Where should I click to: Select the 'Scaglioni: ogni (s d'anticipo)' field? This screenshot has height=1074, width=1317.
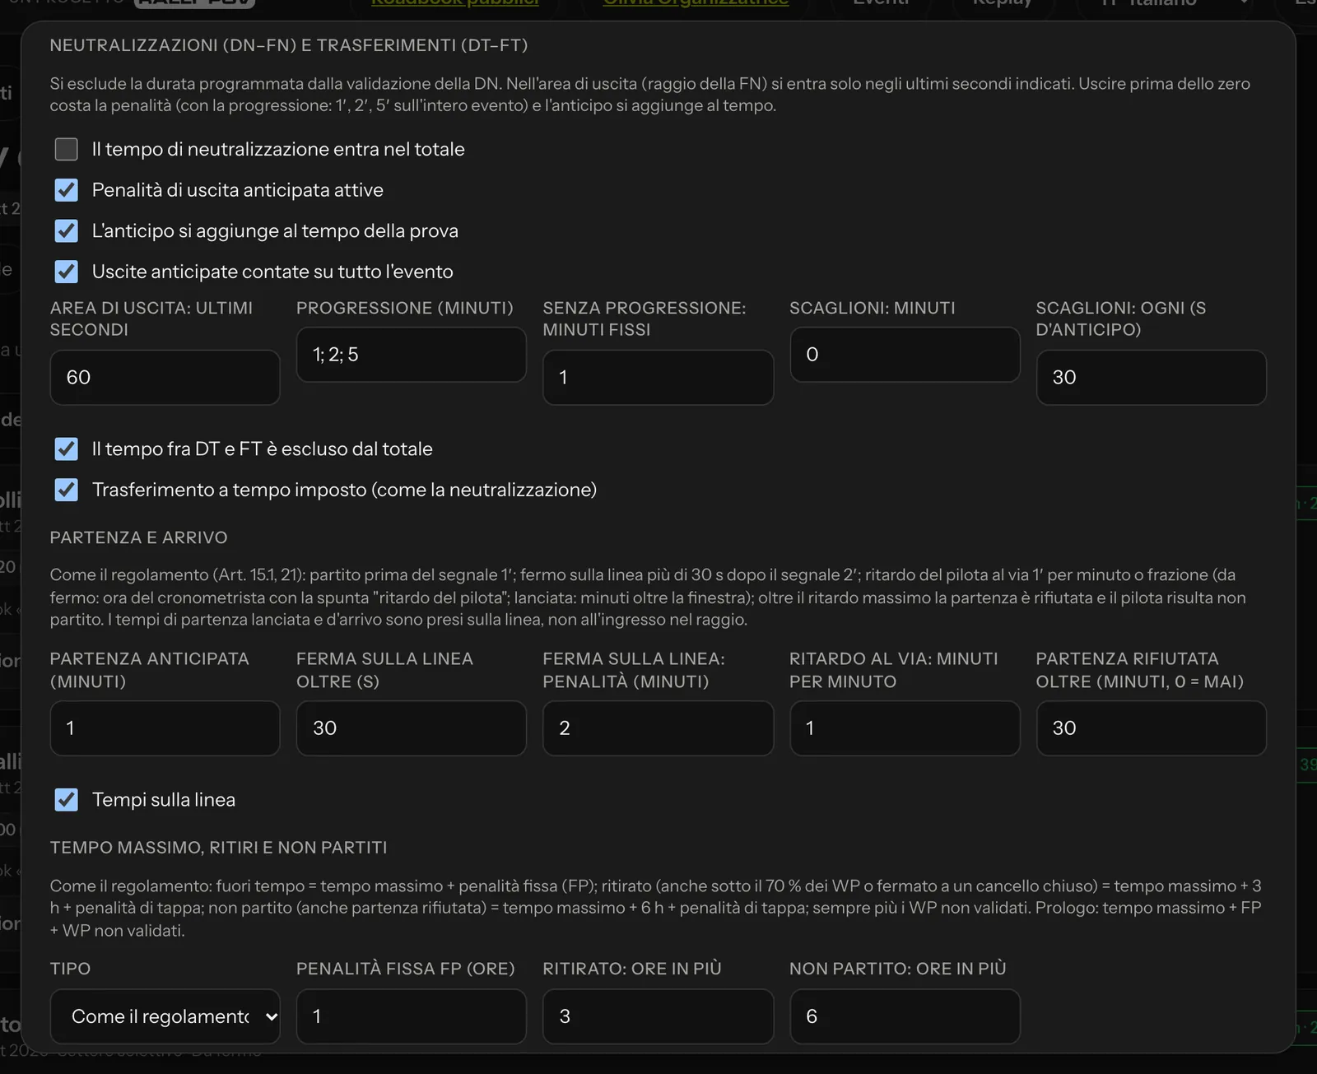(x=1151, y=377)
